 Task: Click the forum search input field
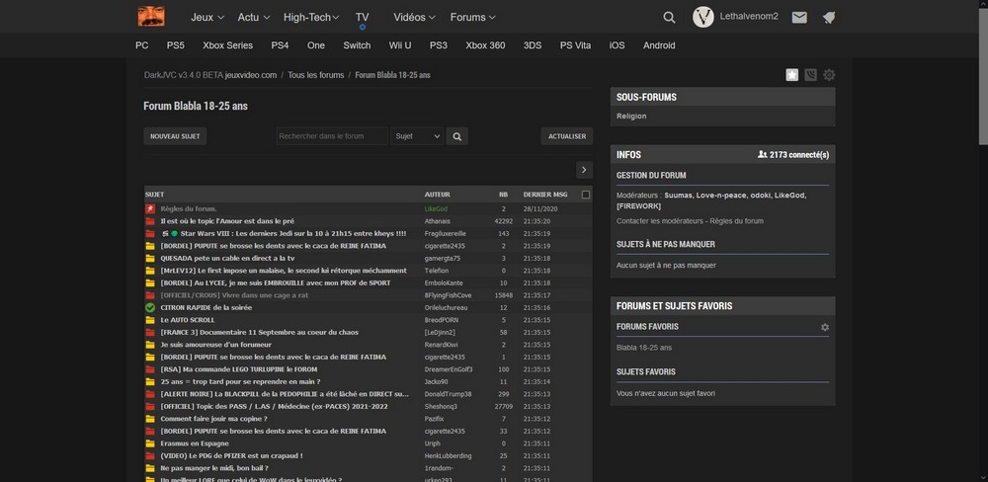point(331,136)
